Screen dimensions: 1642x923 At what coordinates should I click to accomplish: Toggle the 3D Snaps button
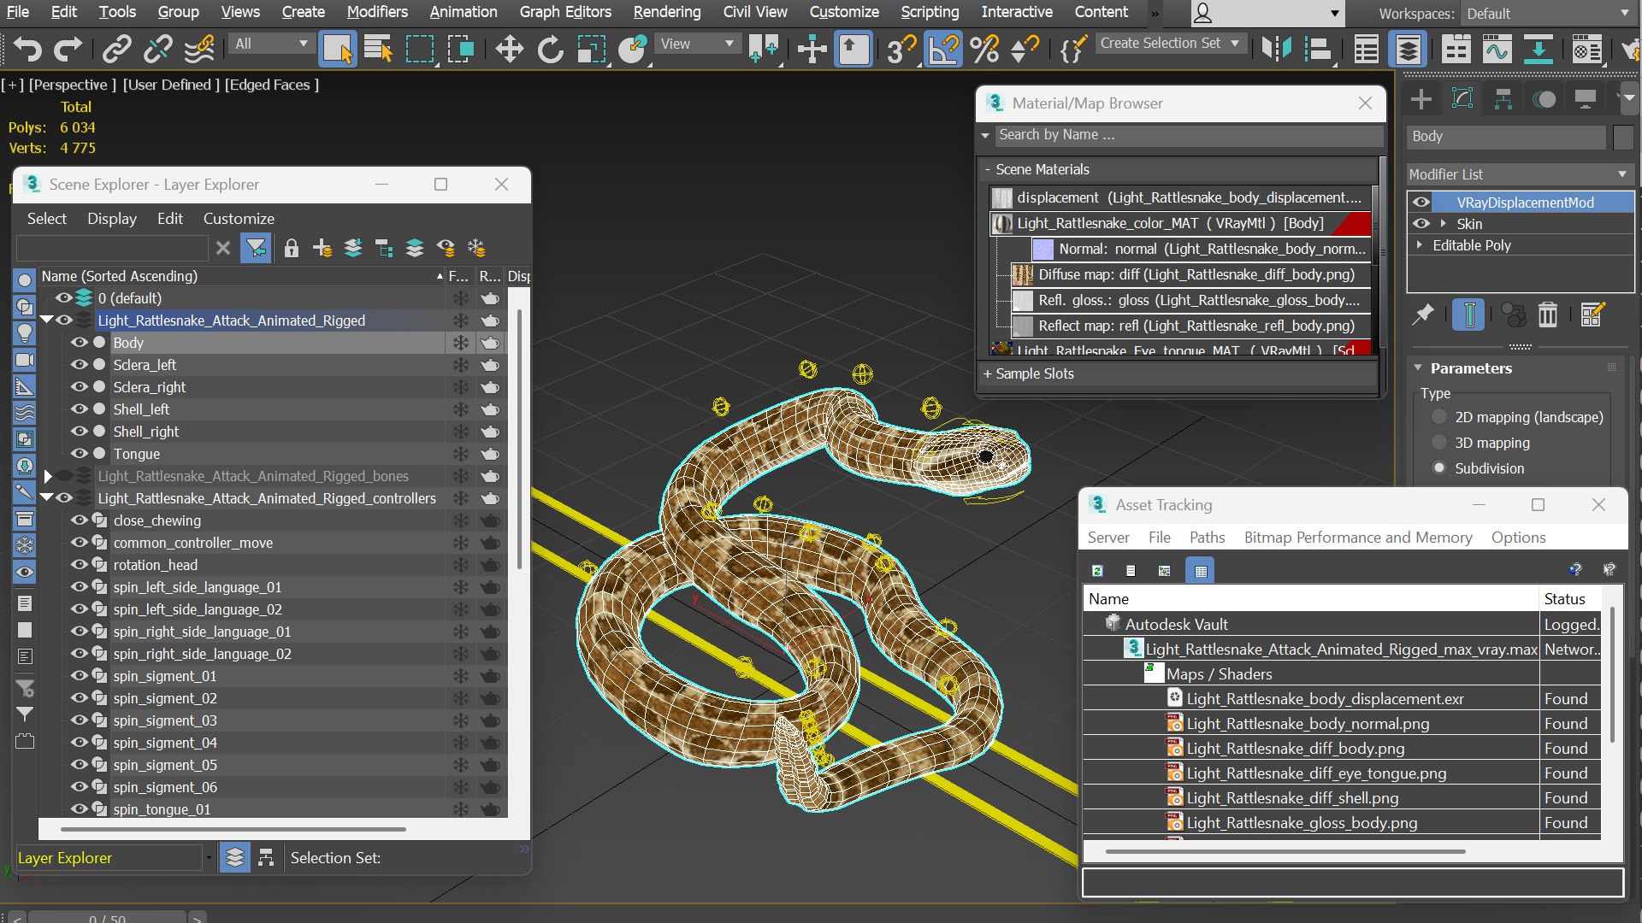coord(900,49)
